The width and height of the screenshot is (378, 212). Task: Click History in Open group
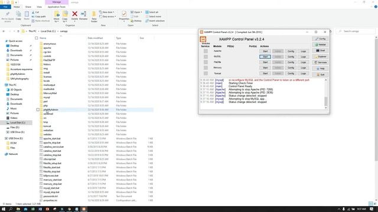point(136,21)
